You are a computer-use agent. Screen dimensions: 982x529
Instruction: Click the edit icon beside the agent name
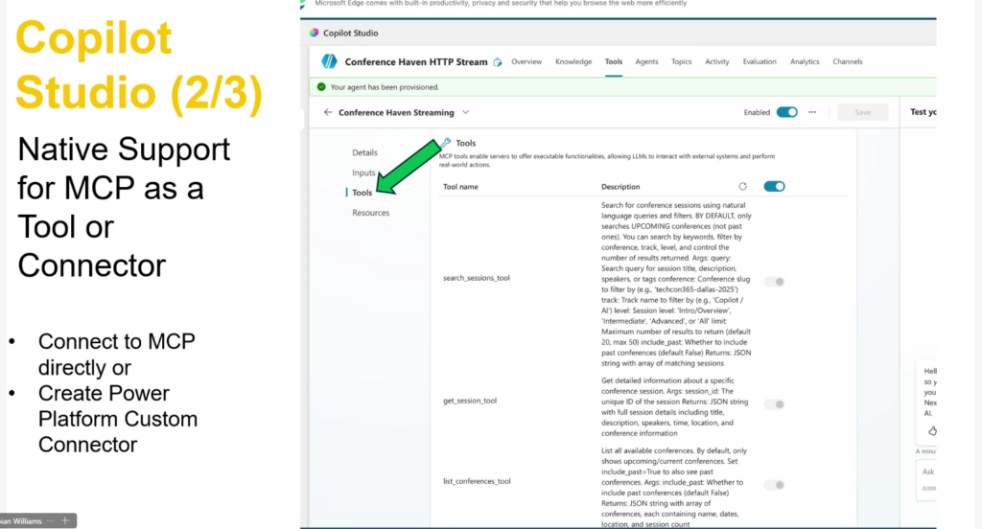pyautogui.click(x=498, y=62)
